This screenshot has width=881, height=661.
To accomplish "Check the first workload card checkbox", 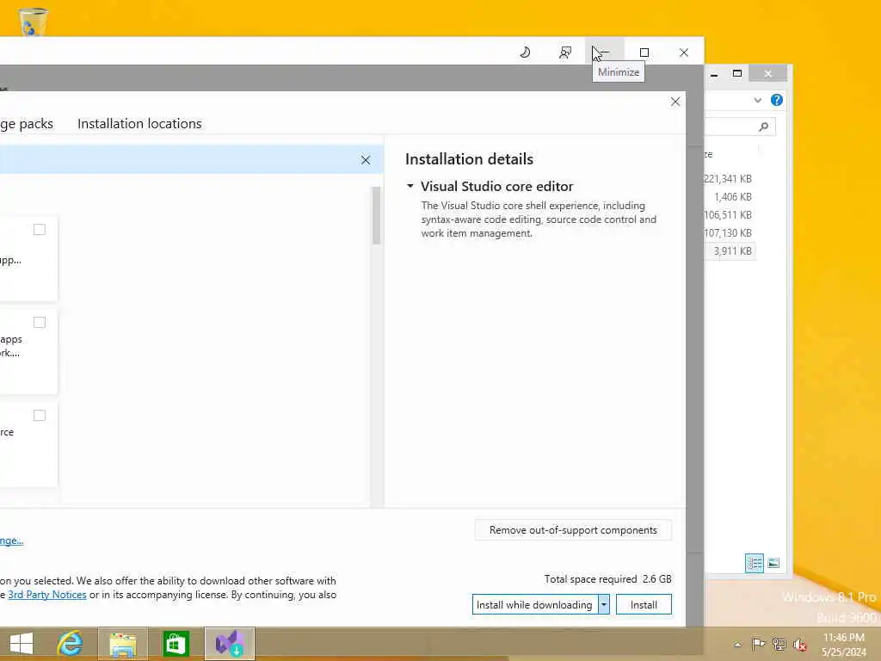I will tap(40, 229).
